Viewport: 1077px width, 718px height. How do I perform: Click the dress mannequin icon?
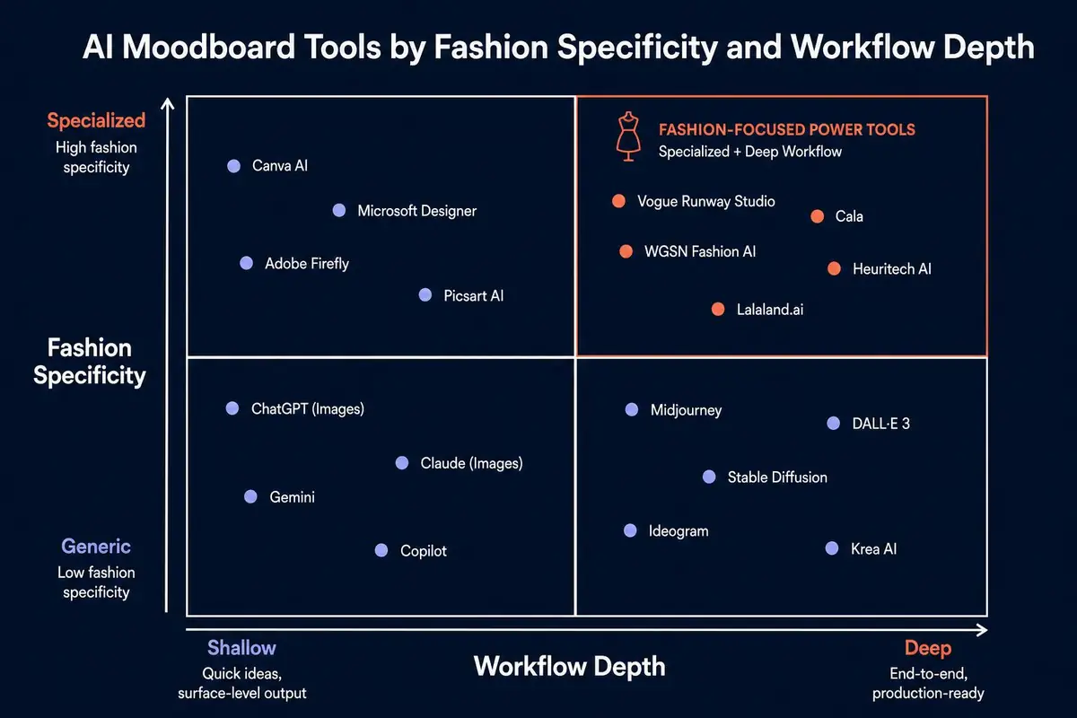(626, 137)
